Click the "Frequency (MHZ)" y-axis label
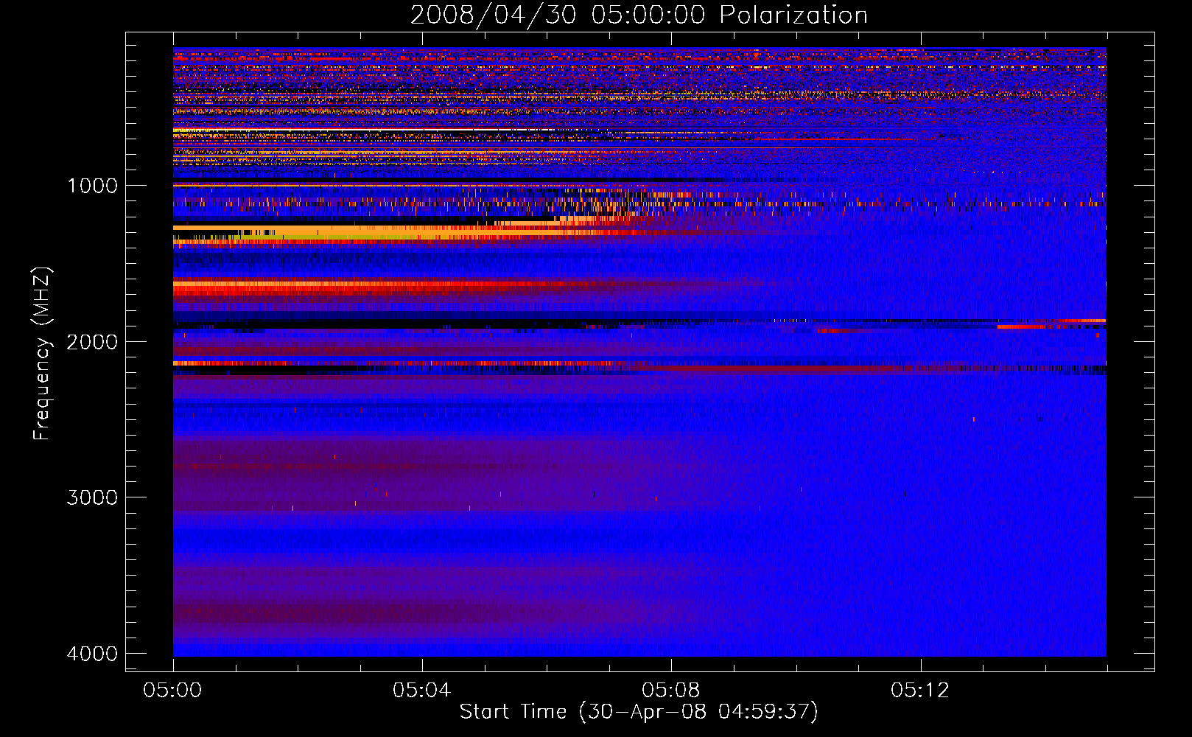Viewport: 1192px width, 737px height. [42, 354]
